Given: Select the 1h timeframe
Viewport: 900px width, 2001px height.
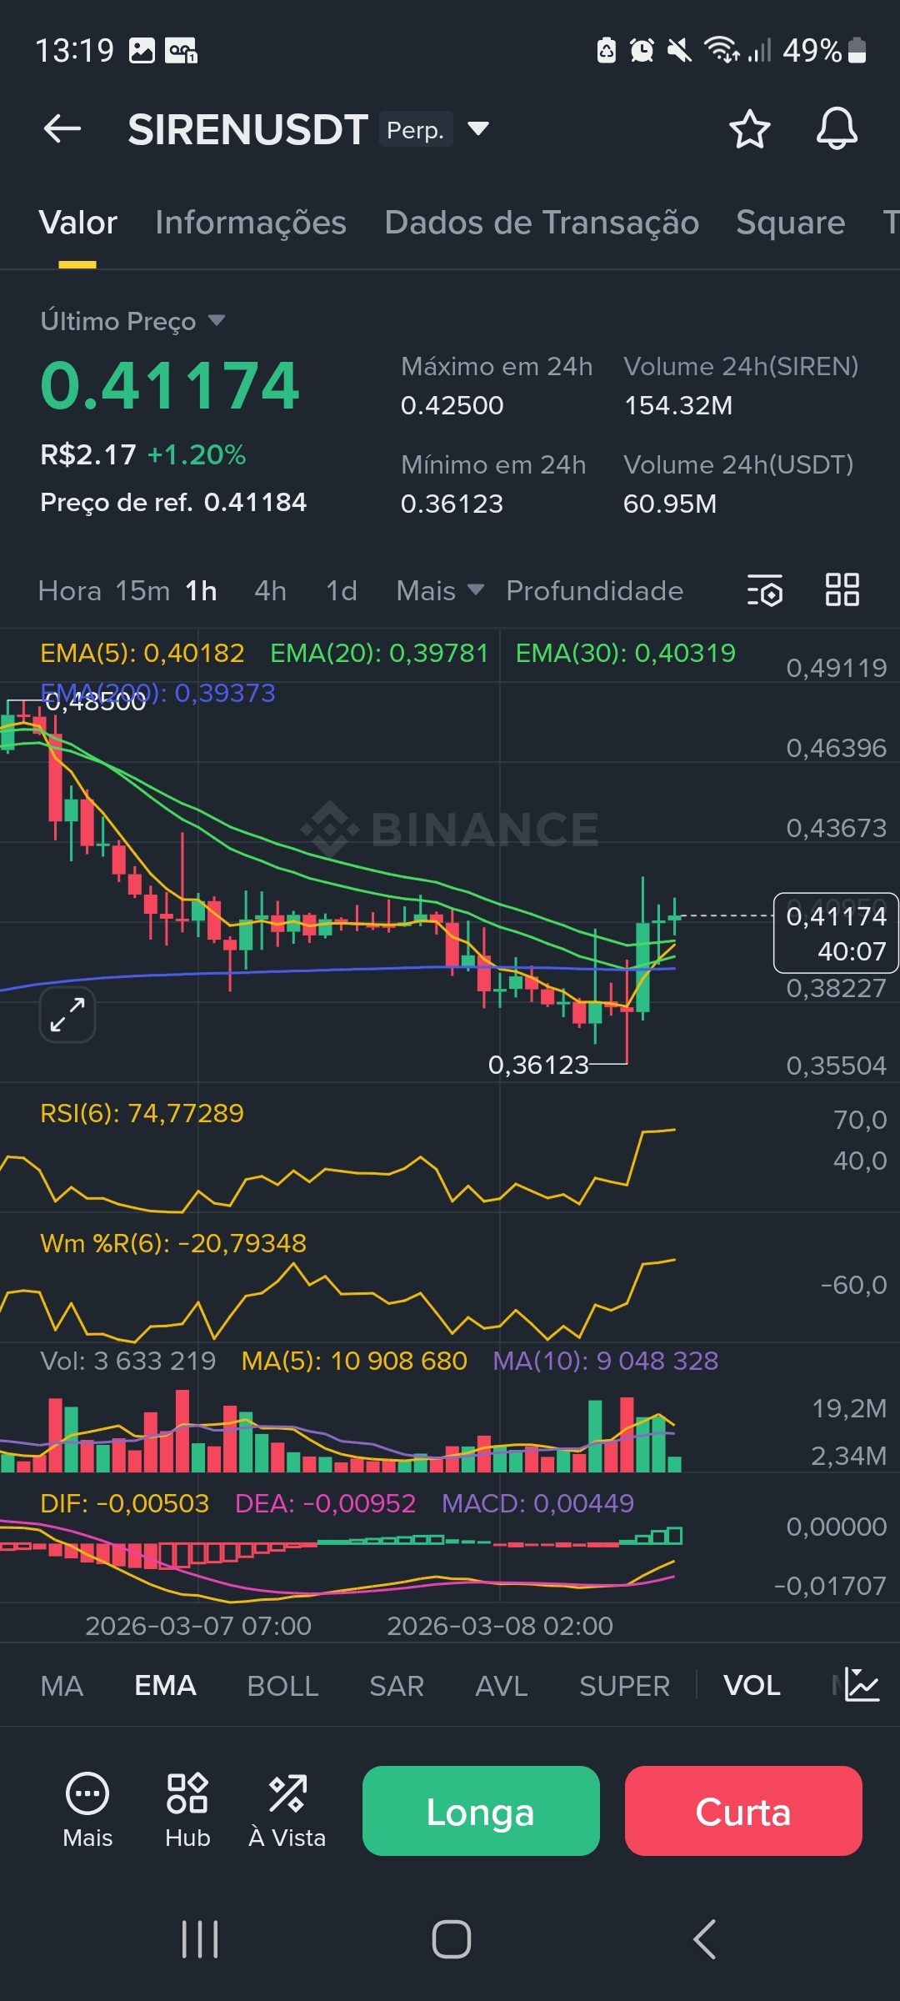Looking at the screenshot, I should [x=201, y=590].
